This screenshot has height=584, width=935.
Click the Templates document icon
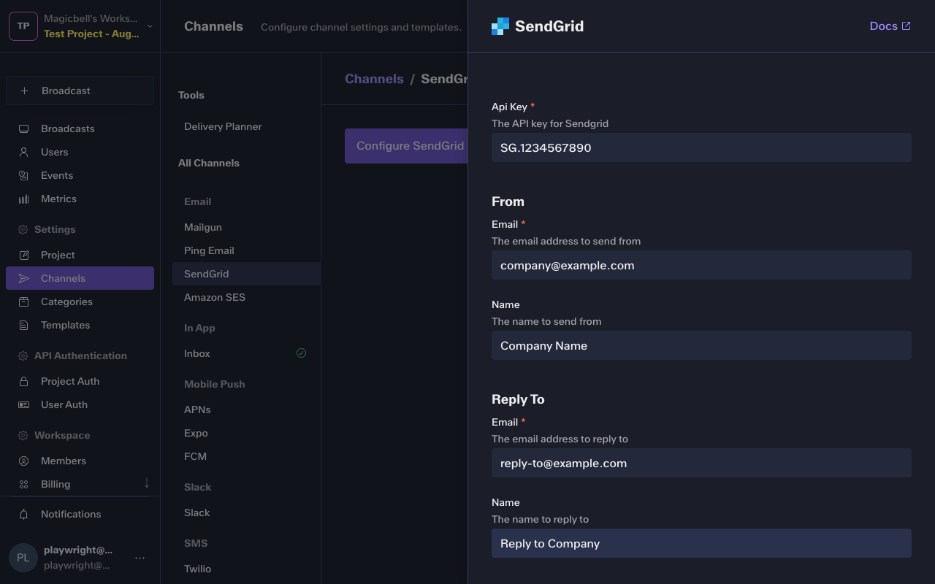click(x=23, y=325)
